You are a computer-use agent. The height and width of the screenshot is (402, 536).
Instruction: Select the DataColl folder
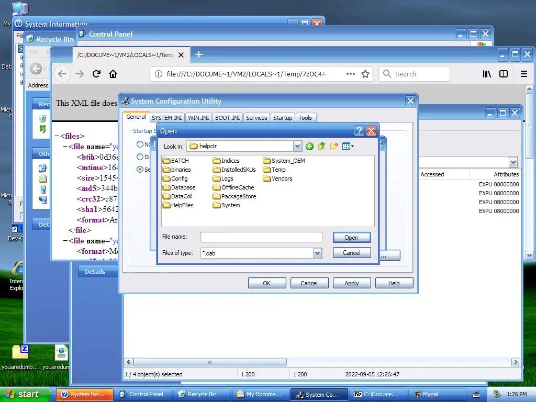click(178, 196)
